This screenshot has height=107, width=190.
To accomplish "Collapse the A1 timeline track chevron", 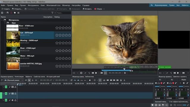I will 3,100.
